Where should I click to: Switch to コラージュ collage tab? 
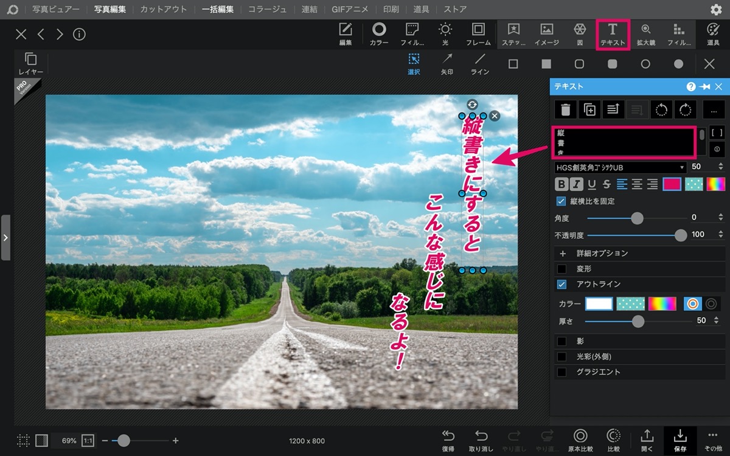pos(268,9)
